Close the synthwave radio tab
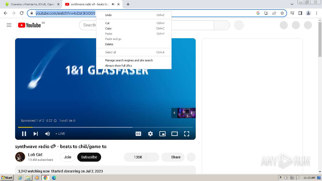Image resolution: width=322 pixels, height=181 pixels. (118, 4)
